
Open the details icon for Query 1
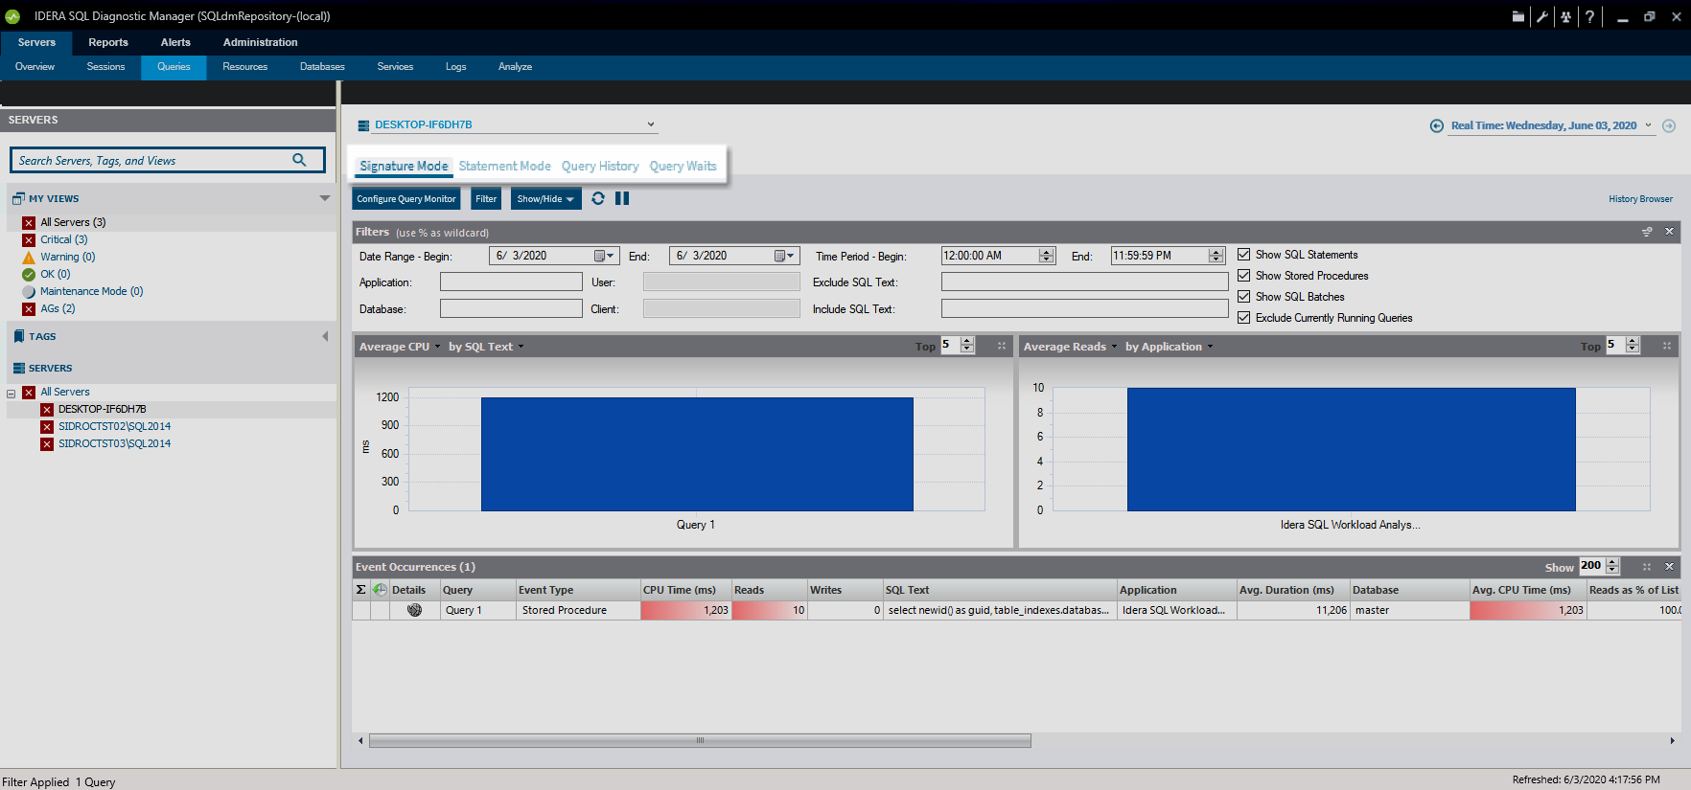click(414, 610)
